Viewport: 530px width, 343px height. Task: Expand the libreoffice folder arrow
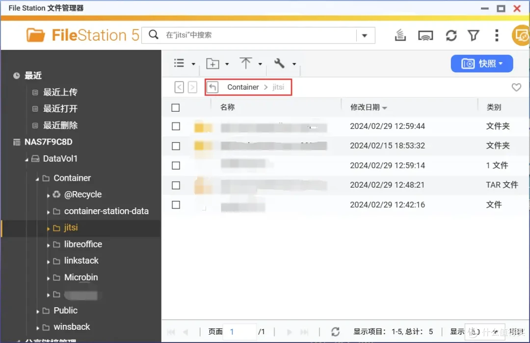click(x=48, y=245)
